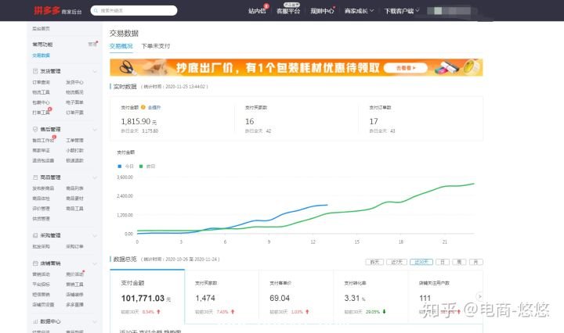Viewport: 564px width, 333px height.
Task: Open 批发采购 in the sidebar
Action: [x=41, y=246]
